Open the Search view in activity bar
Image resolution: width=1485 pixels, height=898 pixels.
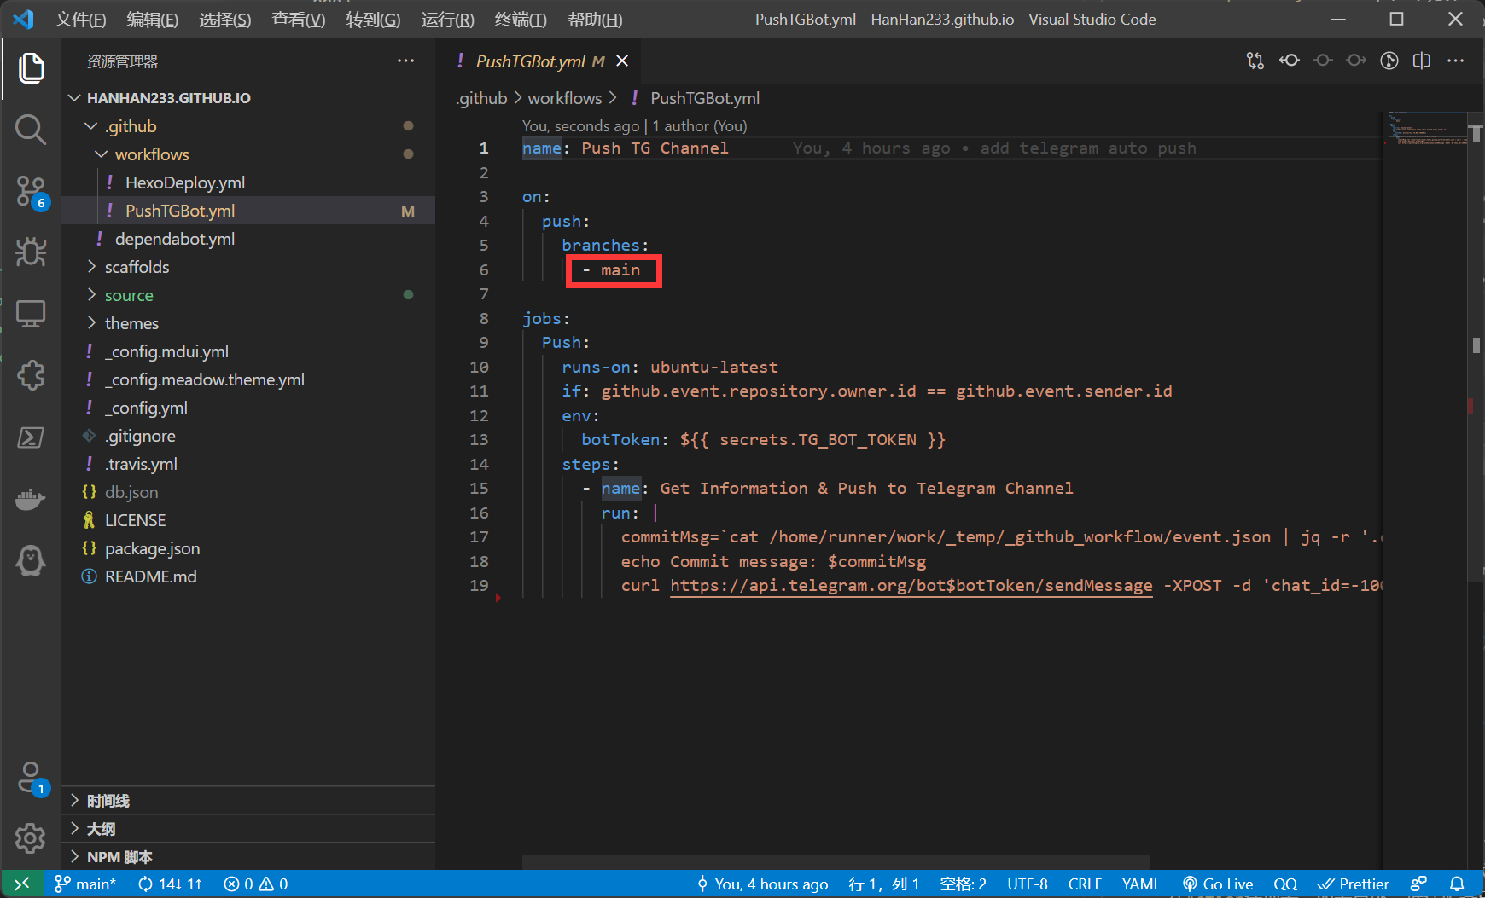pos(31,130)
